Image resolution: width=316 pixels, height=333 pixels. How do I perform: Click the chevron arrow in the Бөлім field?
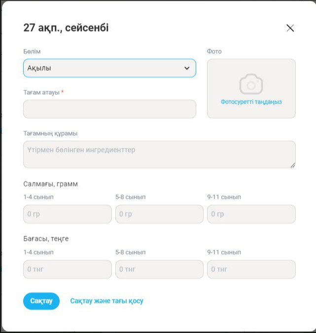click(187, 69)
